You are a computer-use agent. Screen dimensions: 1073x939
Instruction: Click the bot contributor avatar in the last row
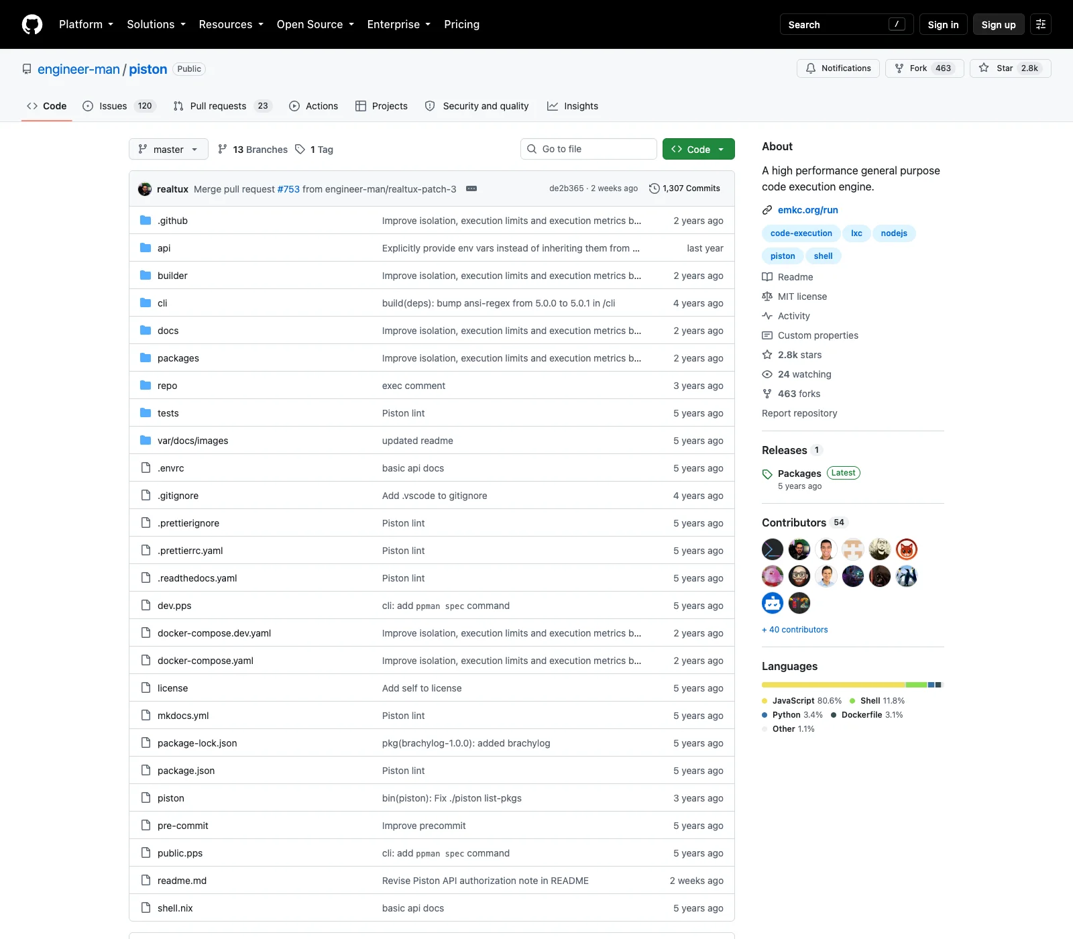tap(773, 603)
